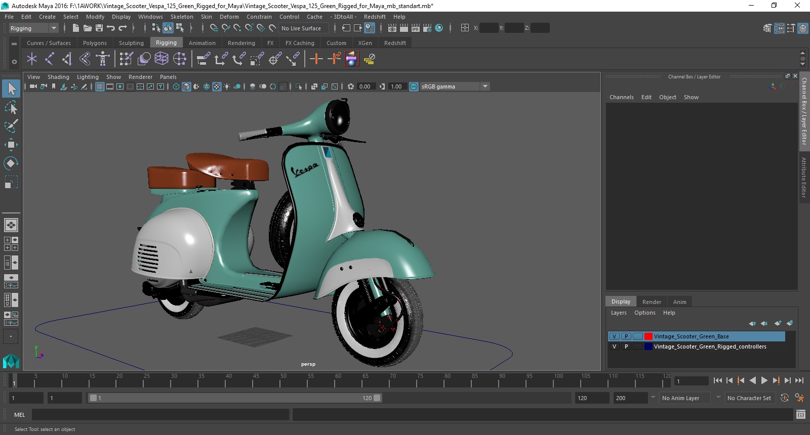Toggle textured display in viewport
Image resolution: width=810 pixels, height=435 pixels.
[217, 86]
